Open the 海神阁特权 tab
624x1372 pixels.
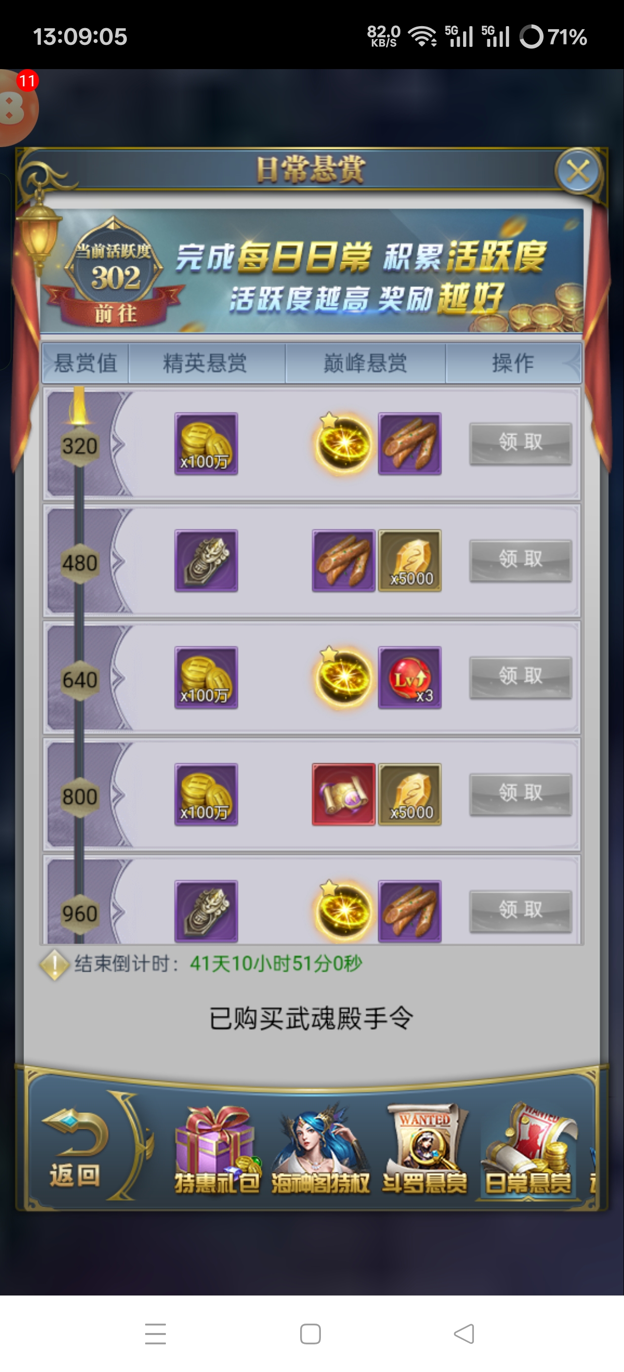coord(320,1150)
